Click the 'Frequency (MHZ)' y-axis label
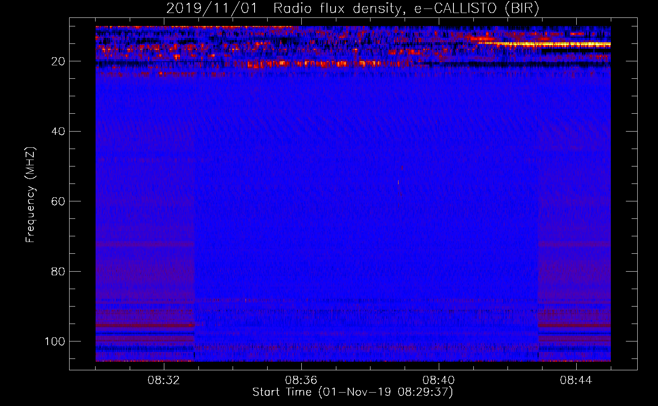Viewport: 658px width, 406px height. (x=31, y=195)
